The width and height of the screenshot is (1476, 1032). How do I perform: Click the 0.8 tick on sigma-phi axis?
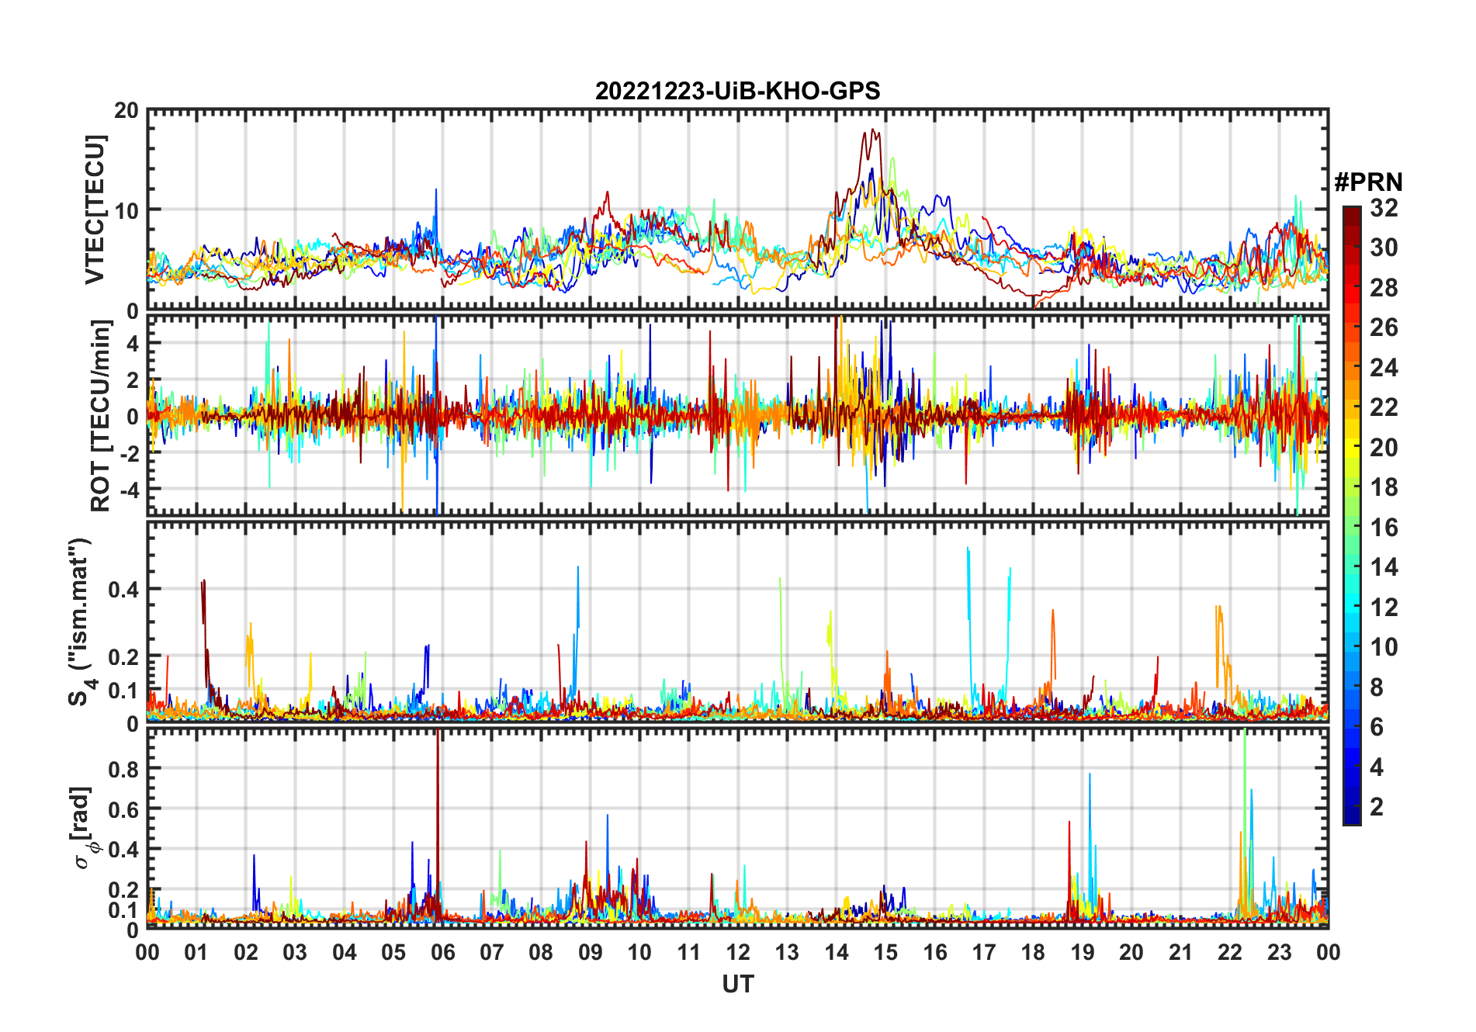[124, 769]
